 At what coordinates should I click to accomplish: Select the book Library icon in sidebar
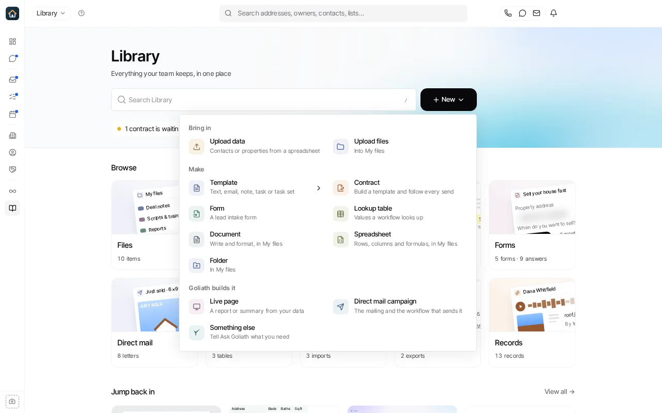tap(12, 208)
